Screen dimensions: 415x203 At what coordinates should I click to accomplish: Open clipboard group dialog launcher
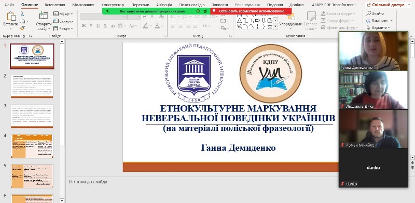coord(30,36)
